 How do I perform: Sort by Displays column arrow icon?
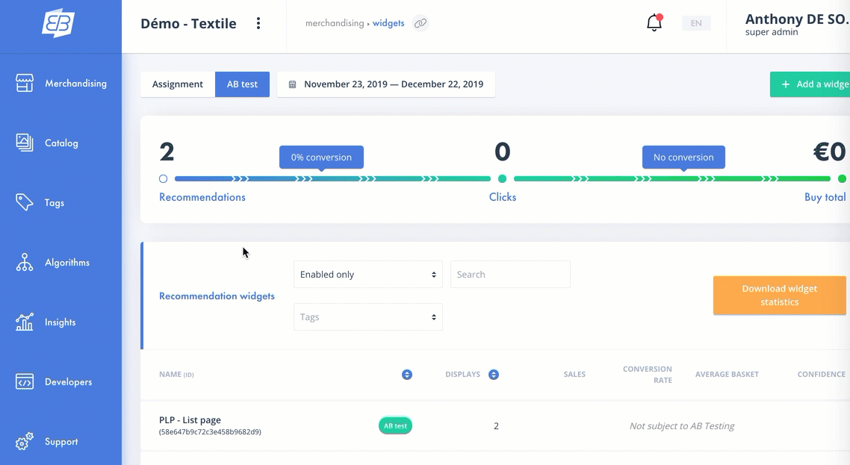click(x=493, y=375)
